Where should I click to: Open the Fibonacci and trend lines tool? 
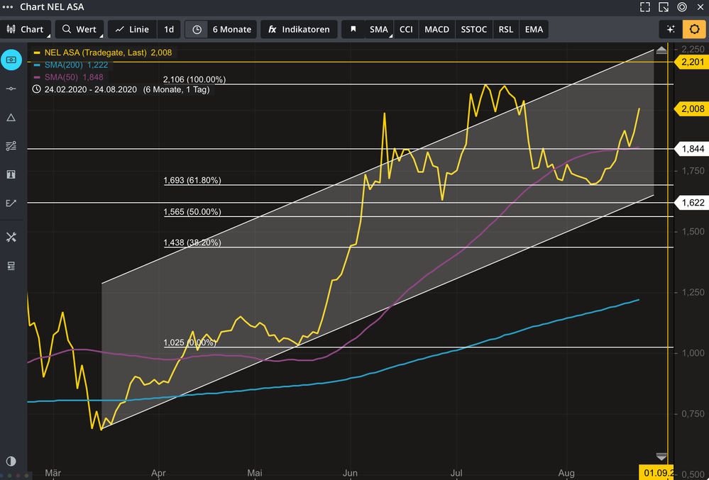(x=11, y=146)
